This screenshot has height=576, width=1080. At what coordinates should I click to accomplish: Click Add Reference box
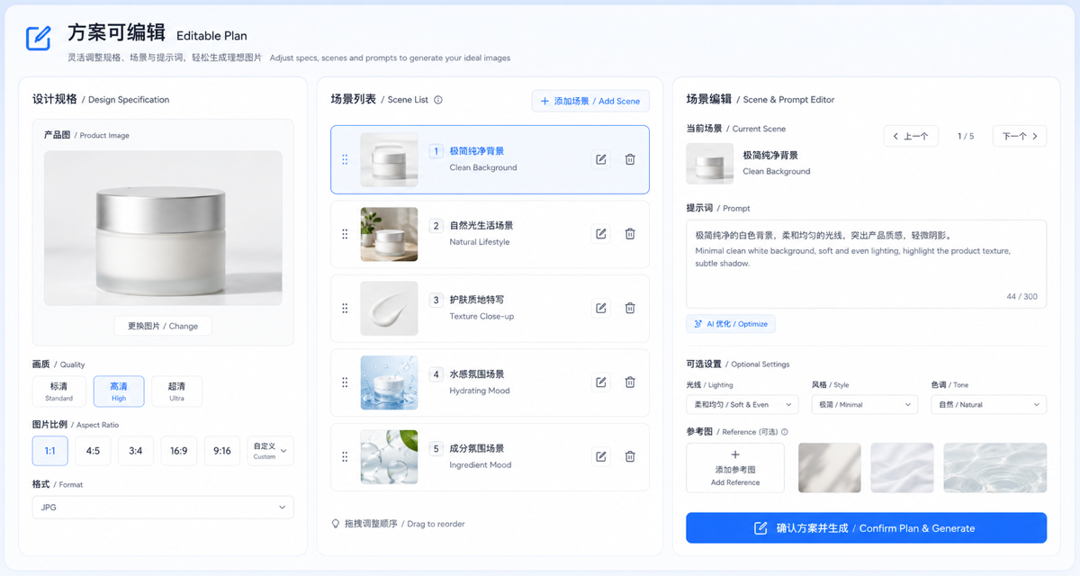[735, 468]
